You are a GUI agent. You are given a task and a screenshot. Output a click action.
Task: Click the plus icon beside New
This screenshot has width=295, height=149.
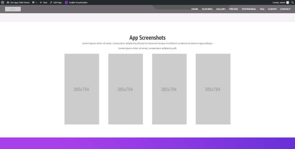click(x=41, y=2)
